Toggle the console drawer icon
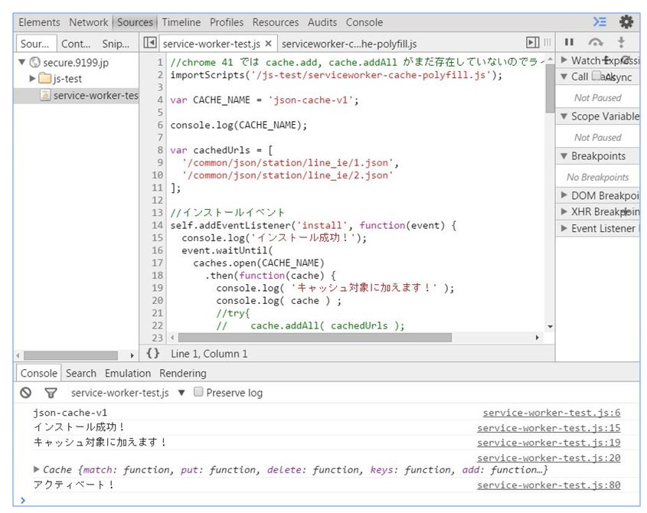The image size is (647, 513). pos(600,22)
